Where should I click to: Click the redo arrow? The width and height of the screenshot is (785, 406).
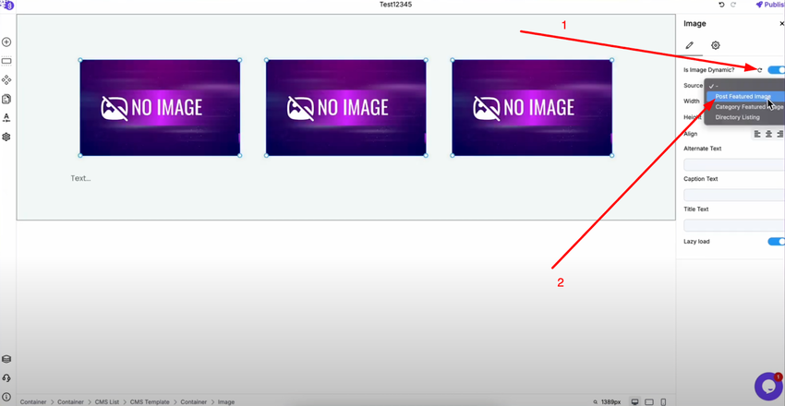tap(733, 5)
